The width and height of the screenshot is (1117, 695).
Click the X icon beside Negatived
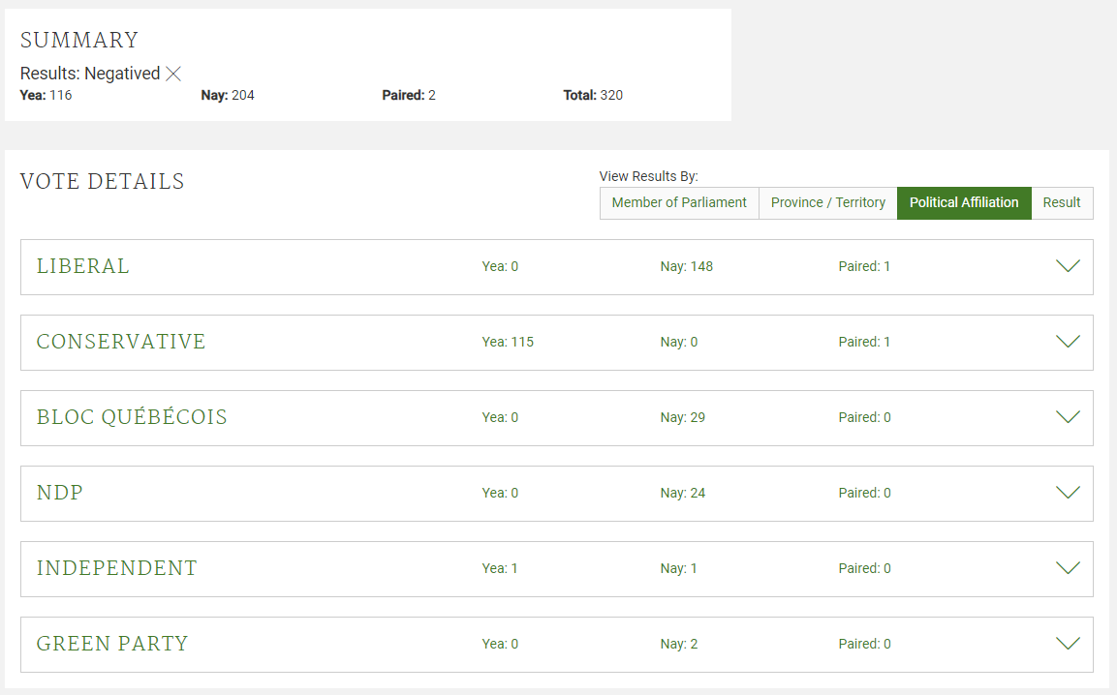point(173,74)
